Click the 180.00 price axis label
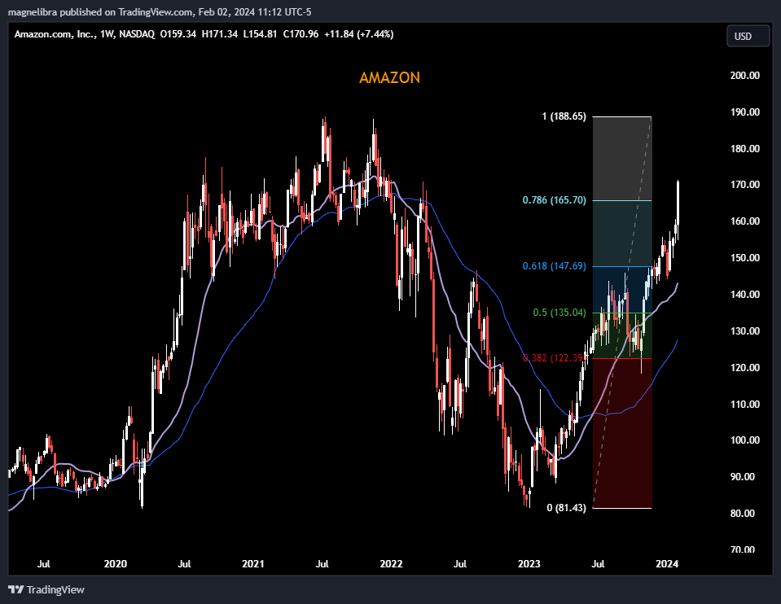This screenshot has width=781, height=604. (x=744, y=148)
